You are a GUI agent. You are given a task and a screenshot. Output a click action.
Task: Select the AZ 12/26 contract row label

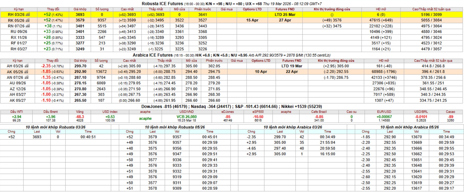click(x=17, y=89)
